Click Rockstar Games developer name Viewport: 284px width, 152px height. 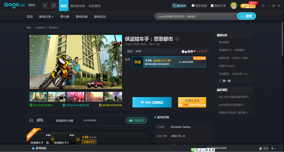click(x=181, y=127)
